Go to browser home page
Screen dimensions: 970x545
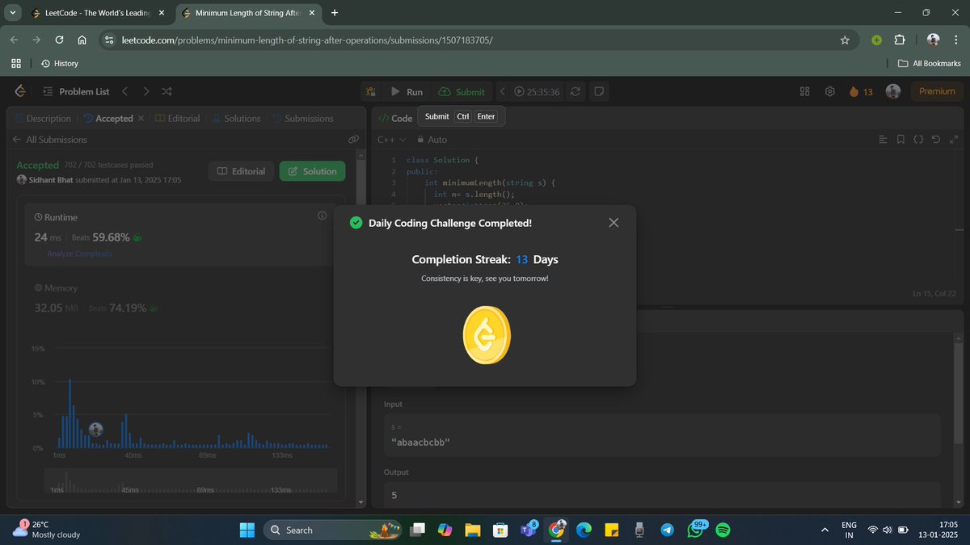point(82,40)
